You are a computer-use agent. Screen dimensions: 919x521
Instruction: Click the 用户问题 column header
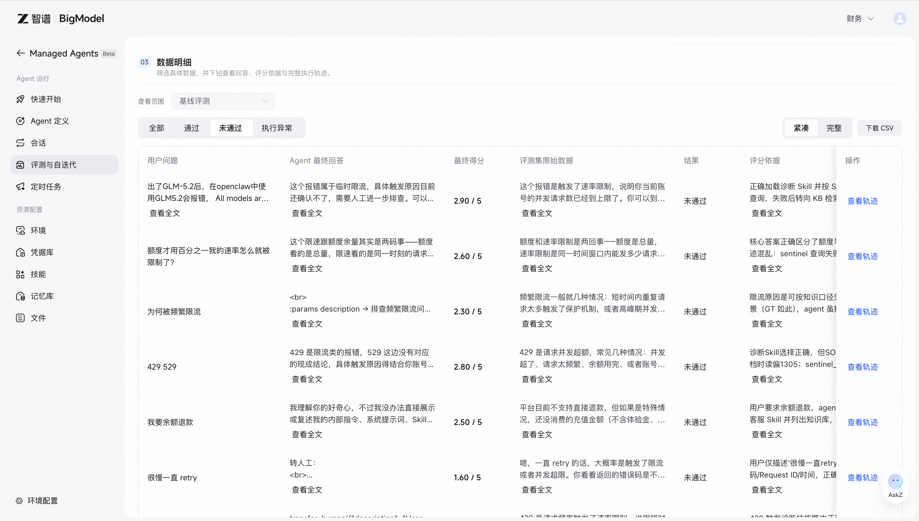(x=162, y=161)
